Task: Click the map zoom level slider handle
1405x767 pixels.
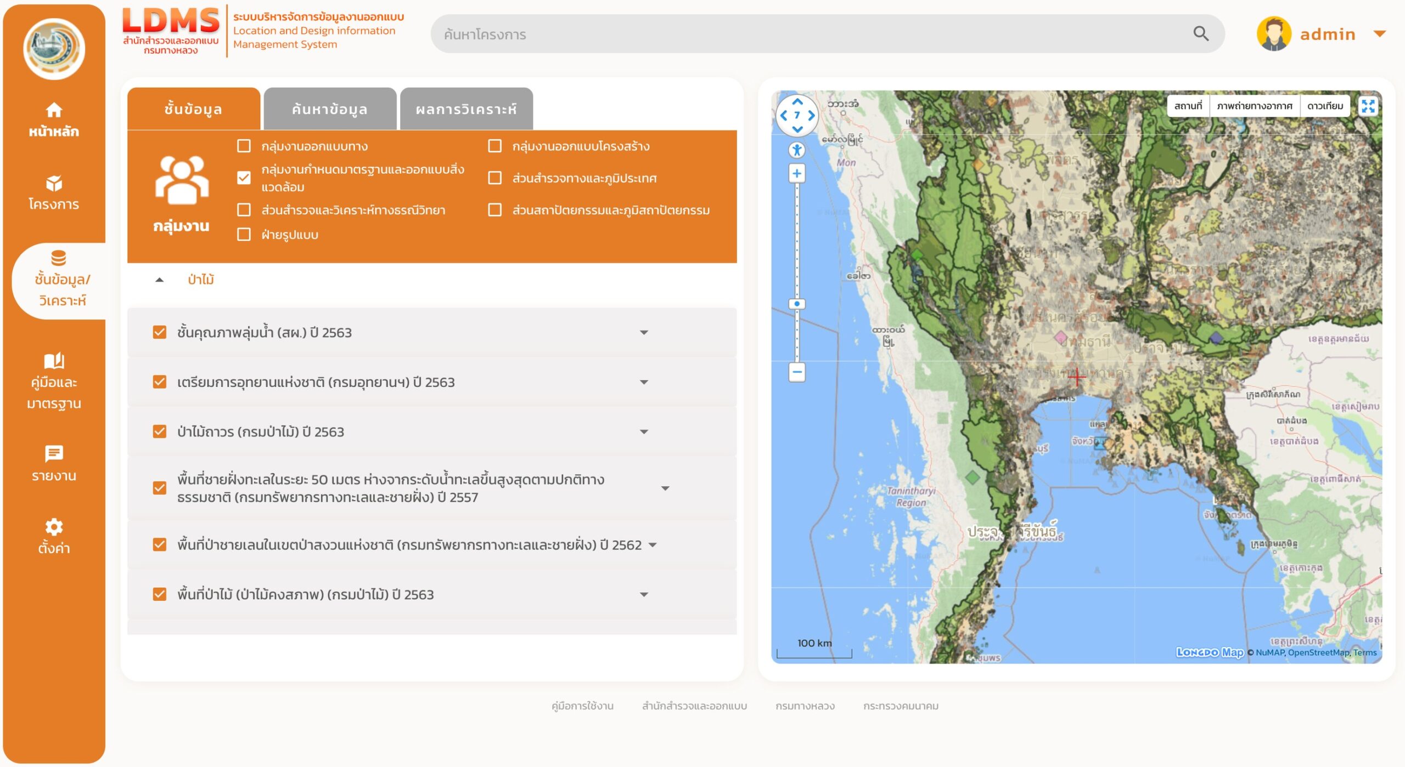Action: (x=796, y=304)
